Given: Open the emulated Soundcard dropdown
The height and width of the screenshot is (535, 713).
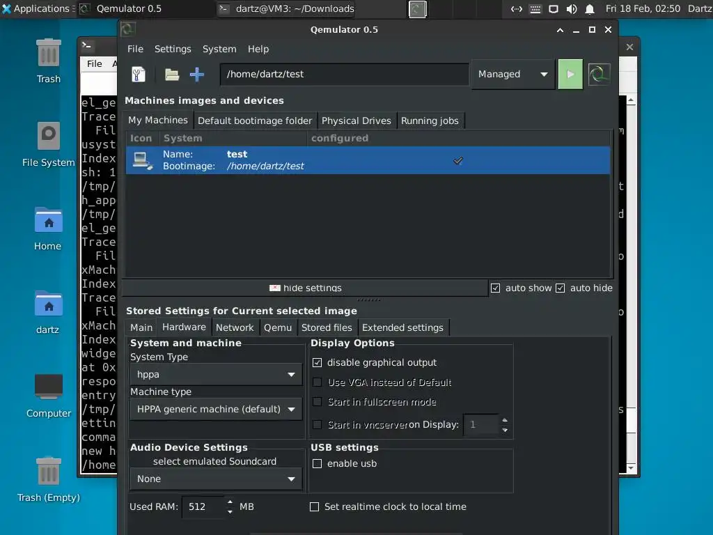Looking at the screenshot, I should click(x=216, y=479).
